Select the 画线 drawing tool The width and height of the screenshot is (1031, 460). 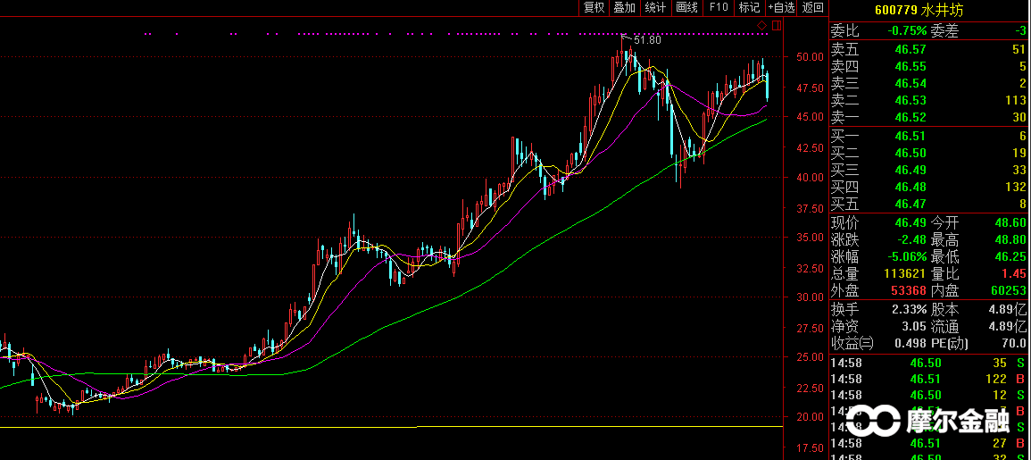click(686, 8)
